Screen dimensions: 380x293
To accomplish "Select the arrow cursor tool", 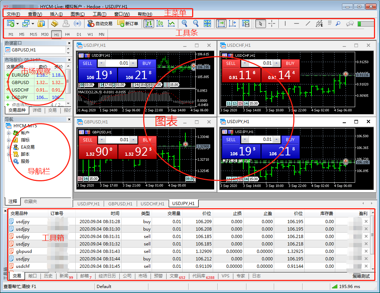I will pos(261,23).
